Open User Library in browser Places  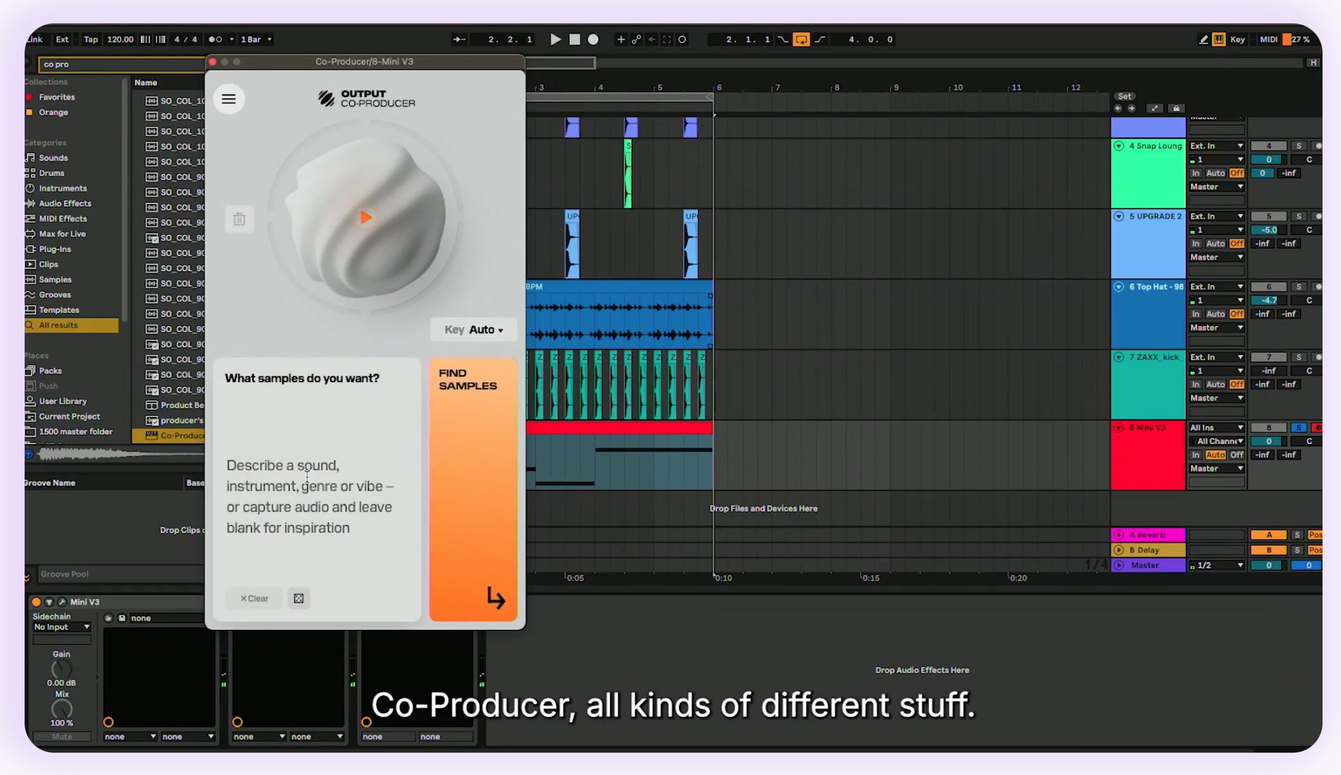[62, 401]
